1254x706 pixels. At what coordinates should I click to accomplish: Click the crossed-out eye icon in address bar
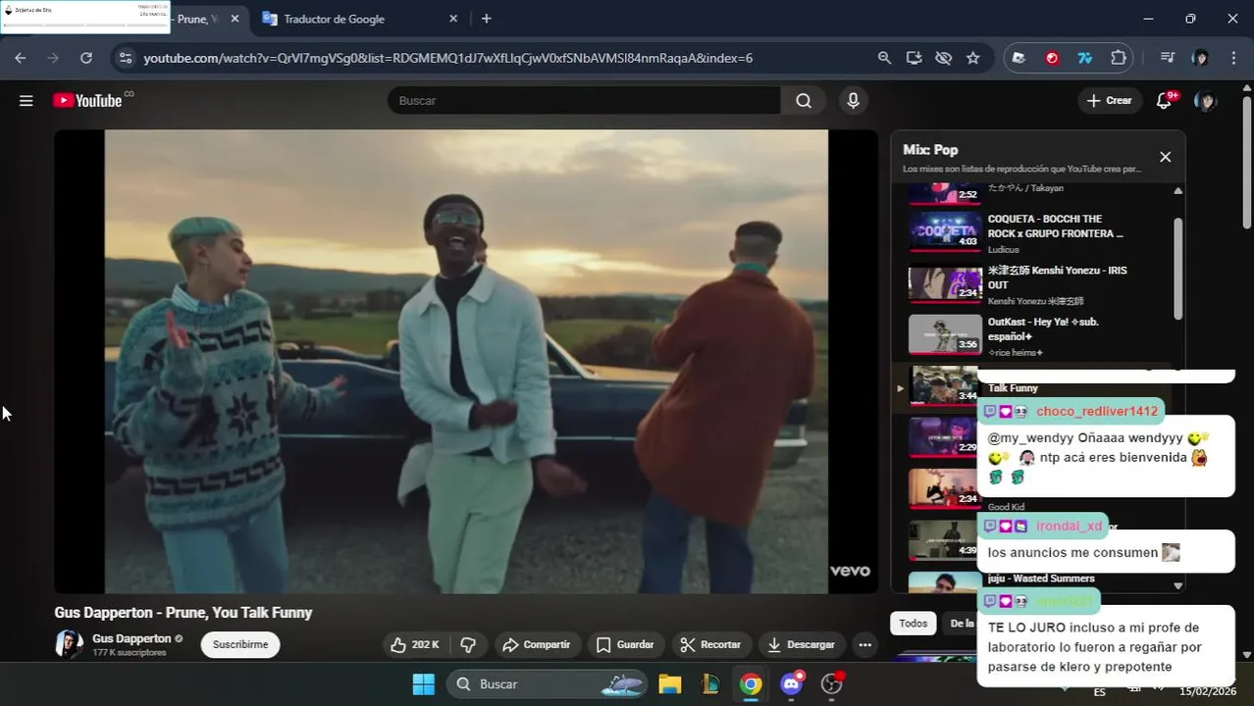943,58
